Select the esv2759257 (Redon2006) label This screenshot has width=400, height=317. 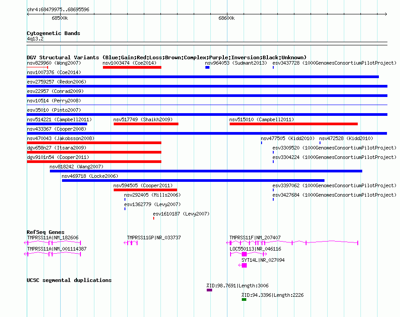pos(57,82)
